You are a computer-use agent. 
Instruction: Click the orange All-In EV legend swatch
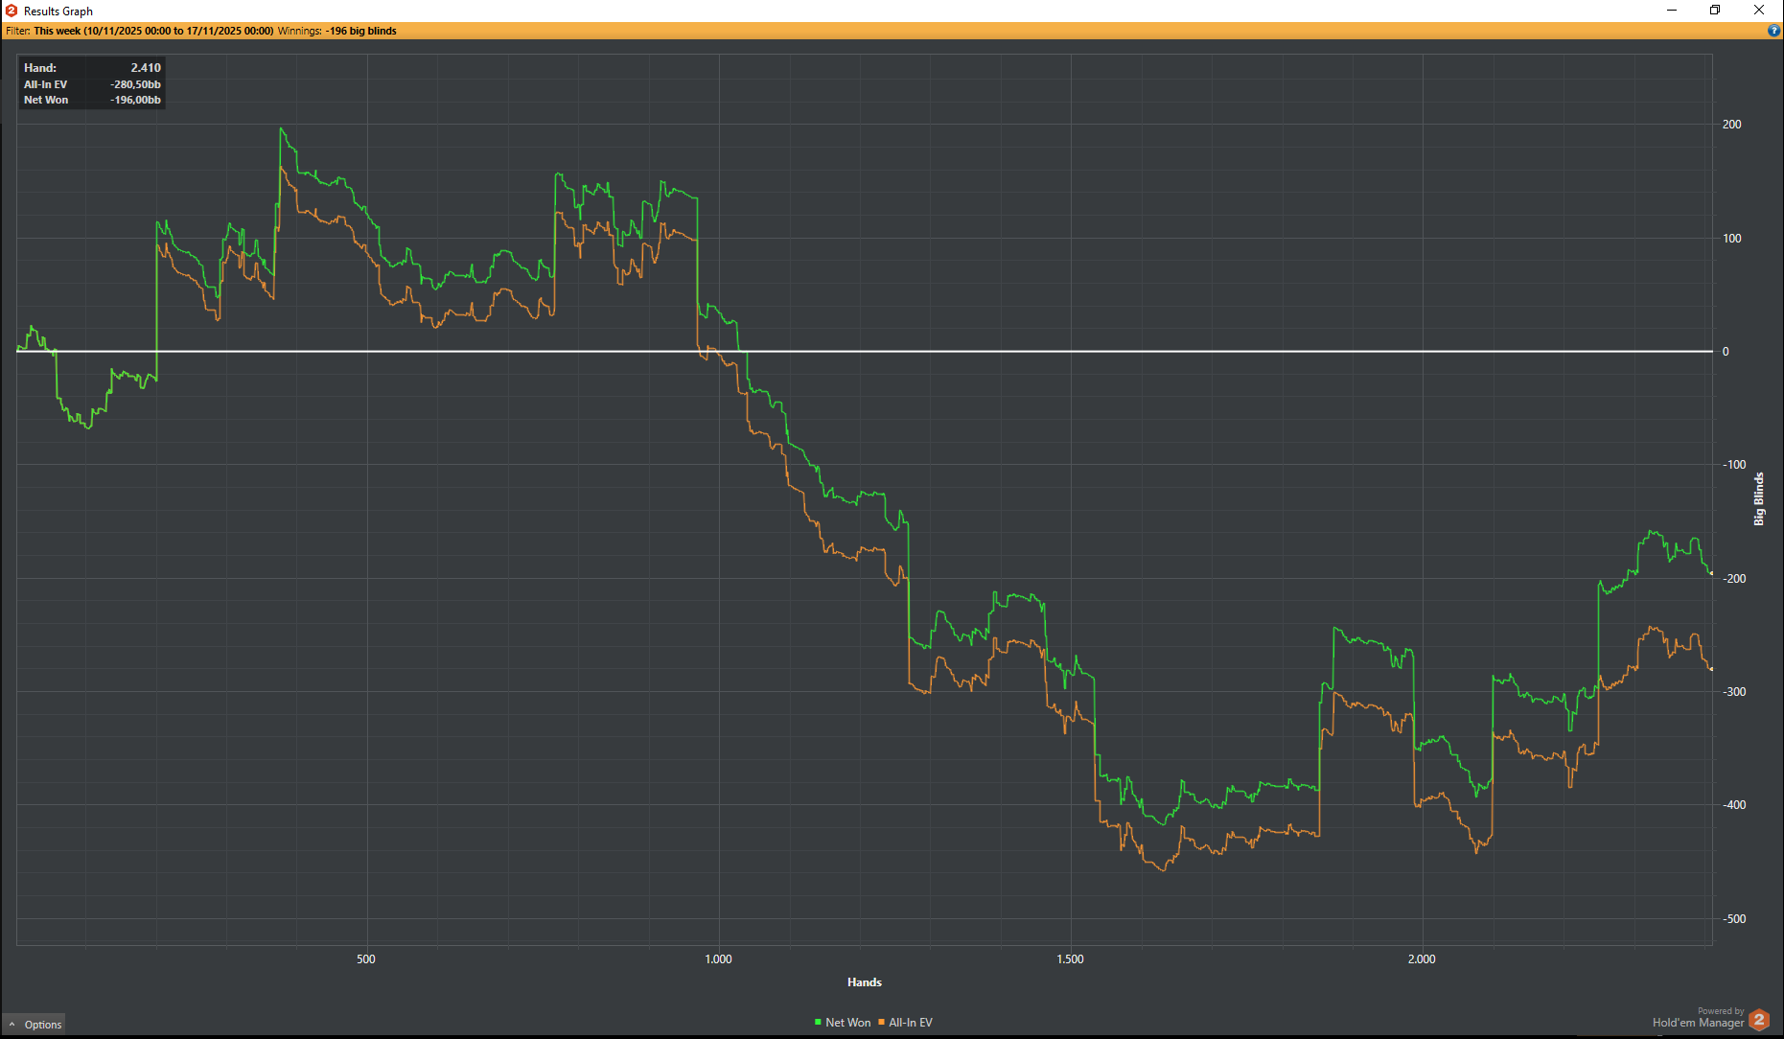882,1023
